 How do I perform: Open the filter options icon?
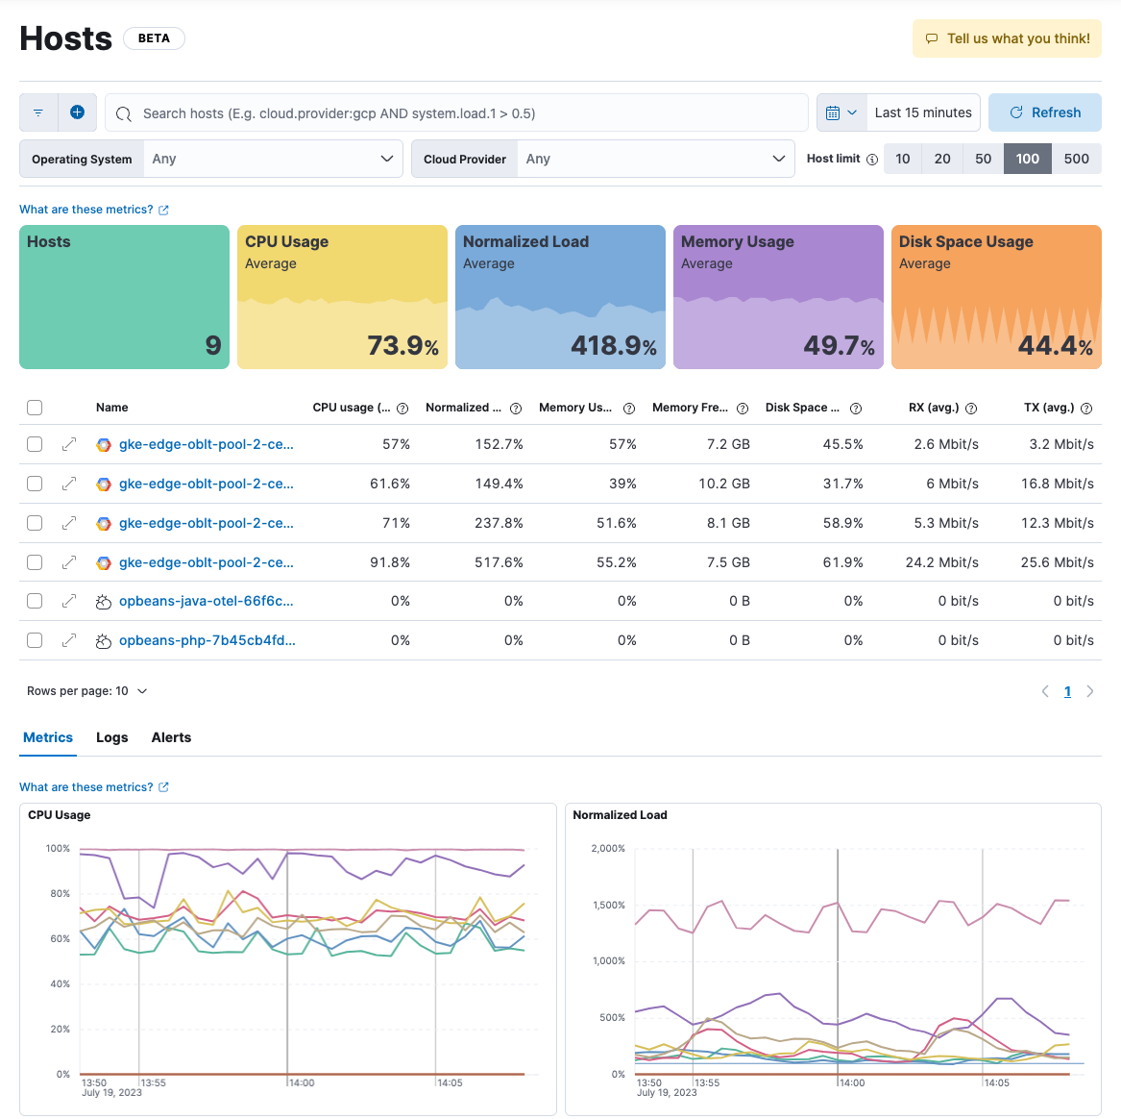[x=37, y=112]
